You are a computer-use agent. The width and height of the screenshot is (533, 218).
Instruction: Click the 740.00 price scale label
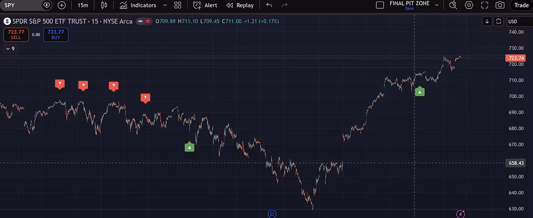[x=516, y=32]
